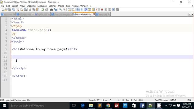Image resolution: width=194 pixels, height=109 pixels.
Task: Click the Redo toolbar icon
Action: (x=46, y=9)
